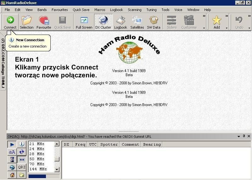Switch to Full Screen mode
The height and width of the screenshot is (180, 252).
(x=84, y=22)
